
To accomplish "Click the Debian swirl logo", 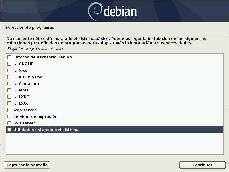I will coord(95,11).
